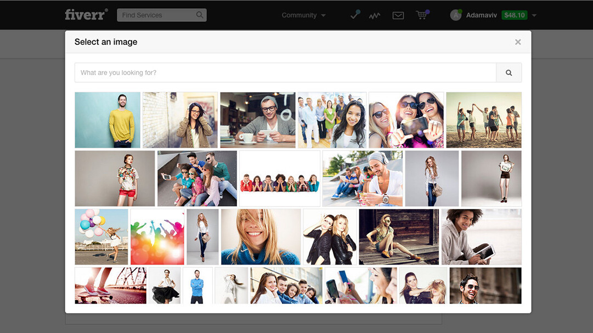The image size is (593, 333).
Task: Open the analytics graph icon
Action: tap(374, 16)
